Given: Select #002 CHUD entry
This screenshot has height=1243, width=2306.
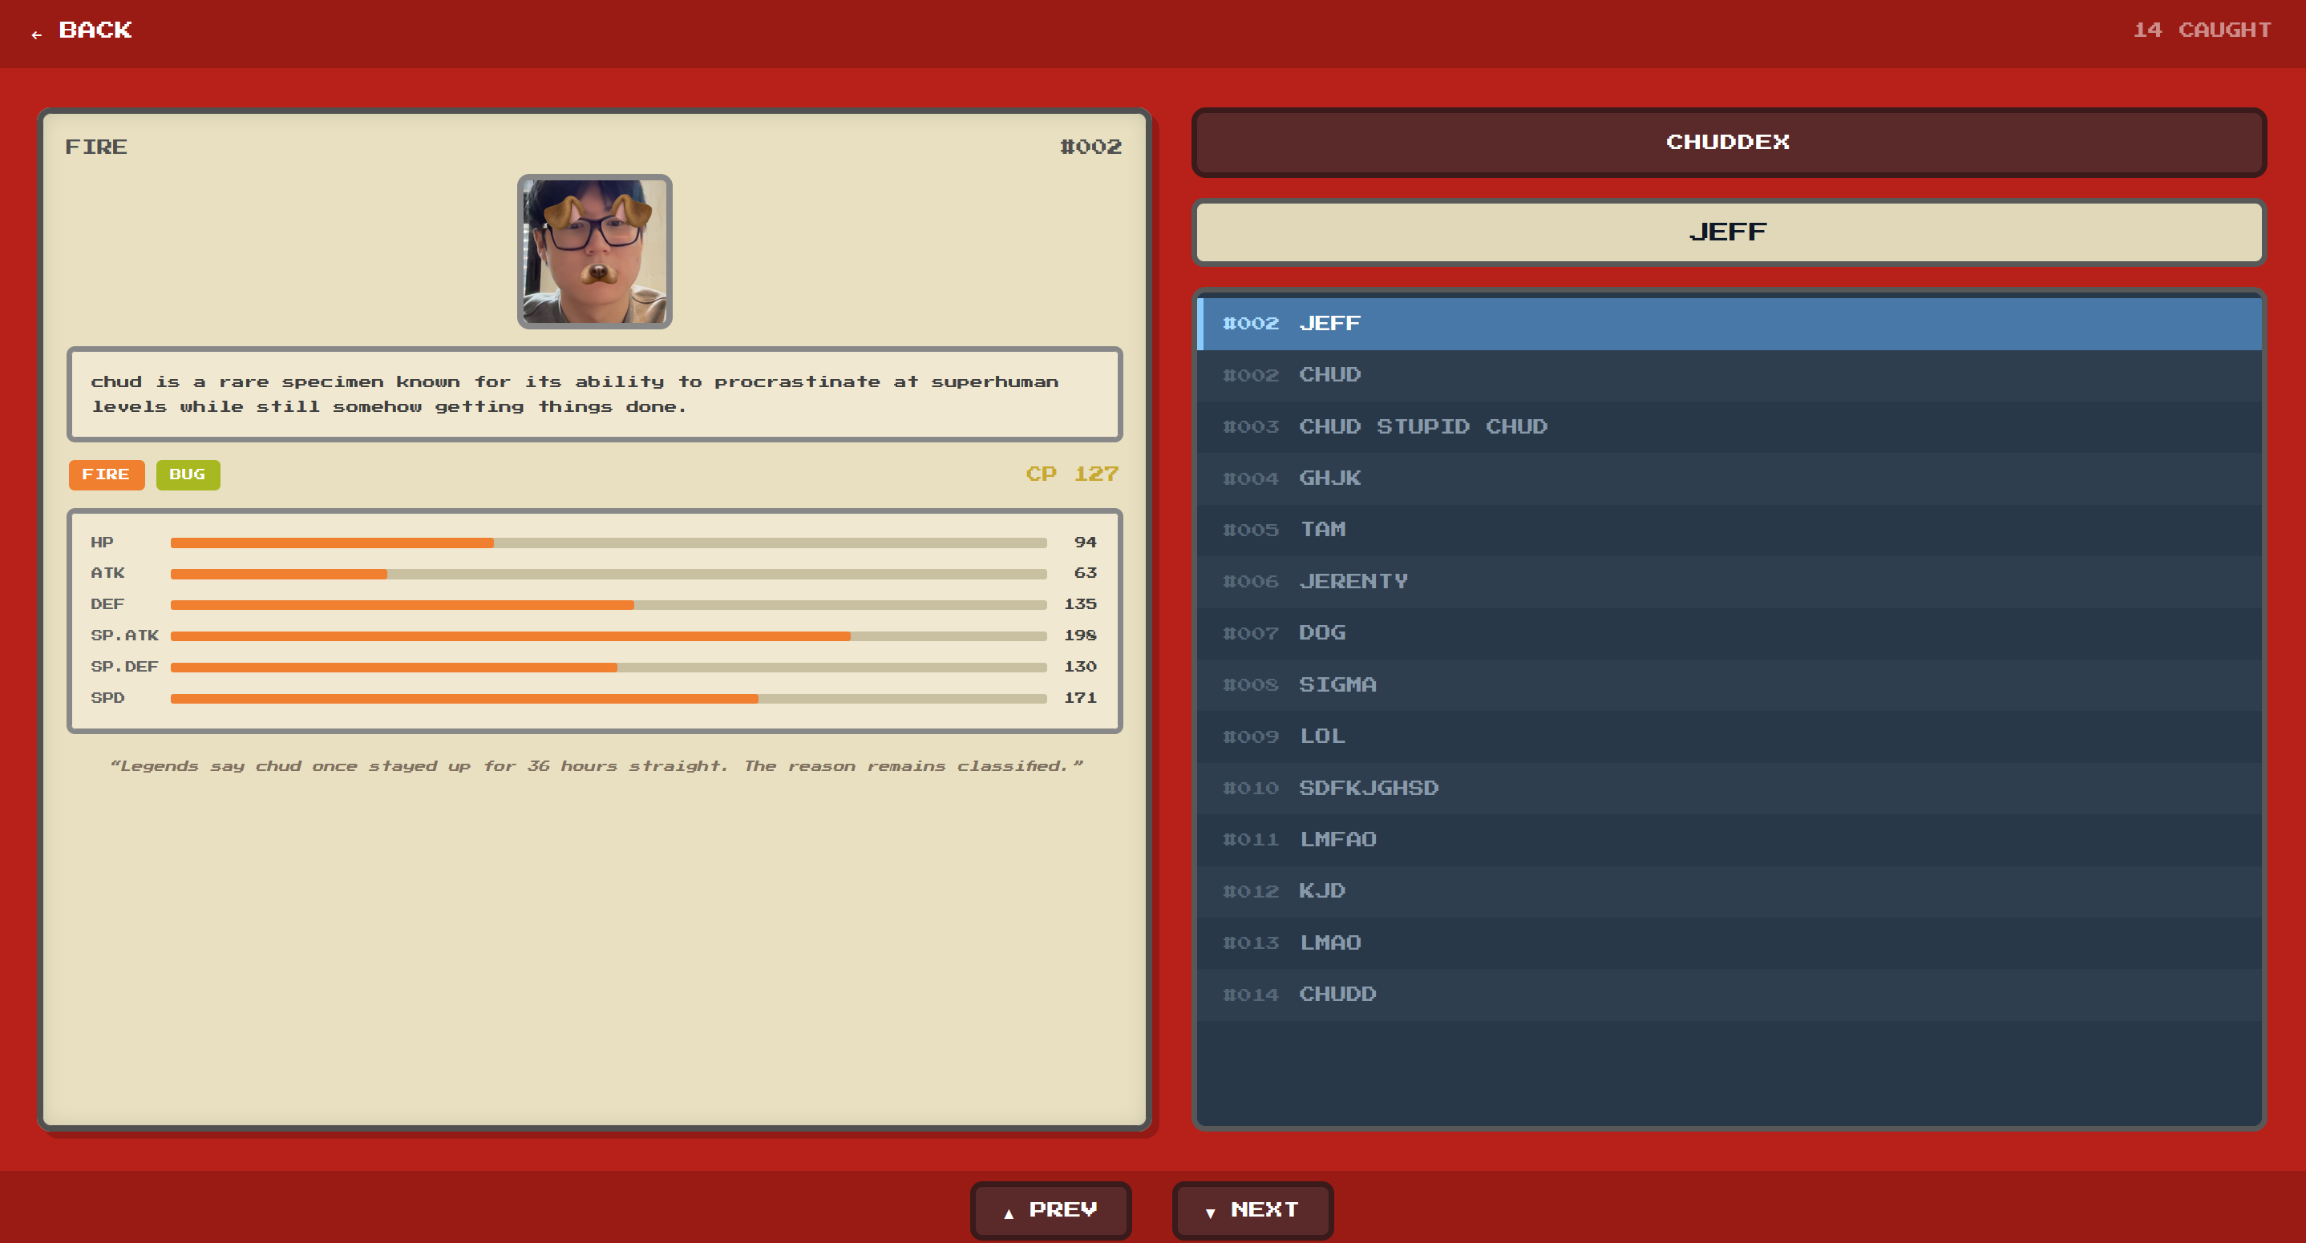Looking at the screenshot, I should click(x=1728, y=375).
